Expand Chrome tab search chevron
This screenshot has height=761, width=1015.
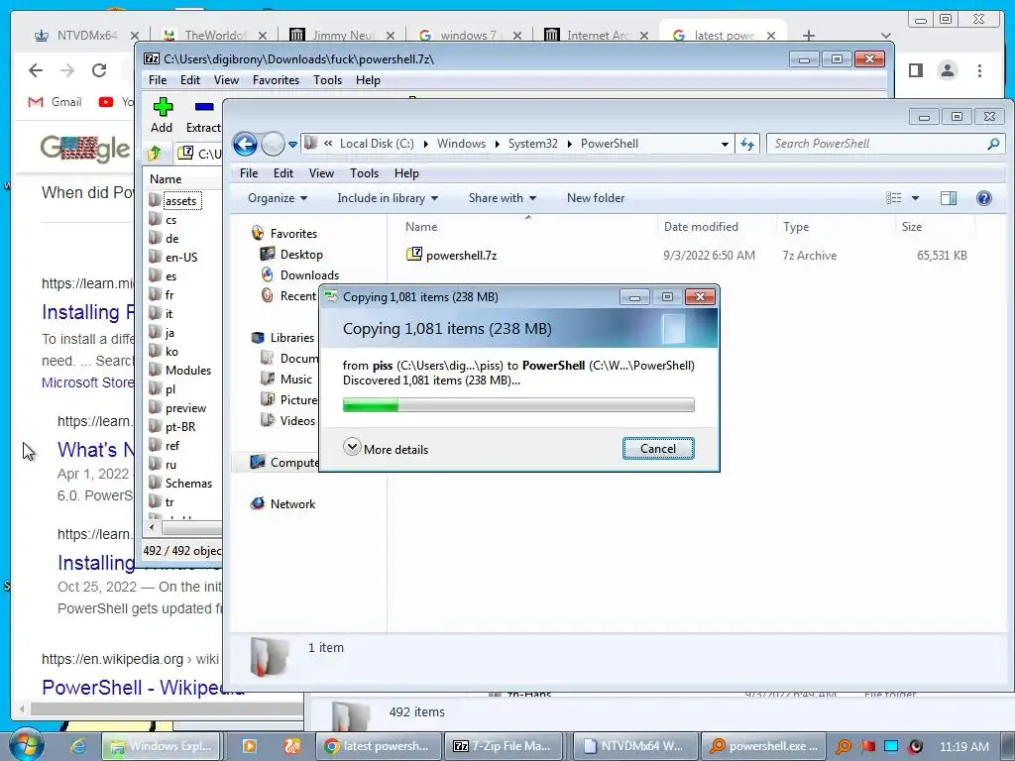(886, 36)
